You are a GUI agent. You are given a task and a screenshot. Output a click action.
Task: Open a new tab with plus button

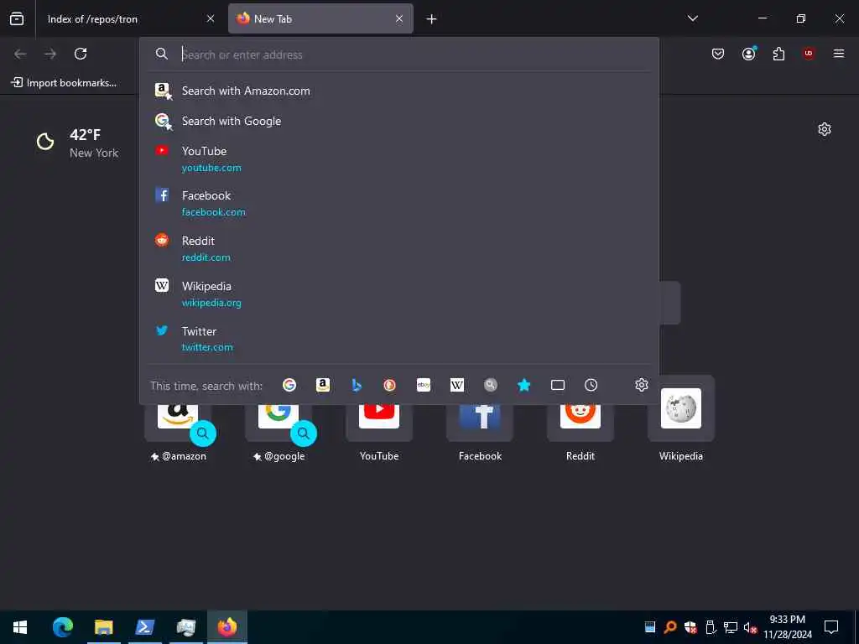click(432, 19)
